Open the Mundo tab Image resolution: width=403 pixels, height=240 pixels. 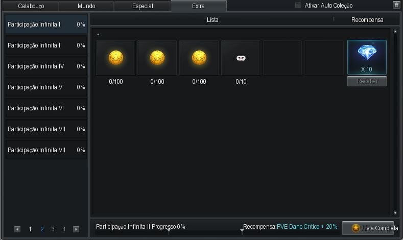tap(86, 6)
